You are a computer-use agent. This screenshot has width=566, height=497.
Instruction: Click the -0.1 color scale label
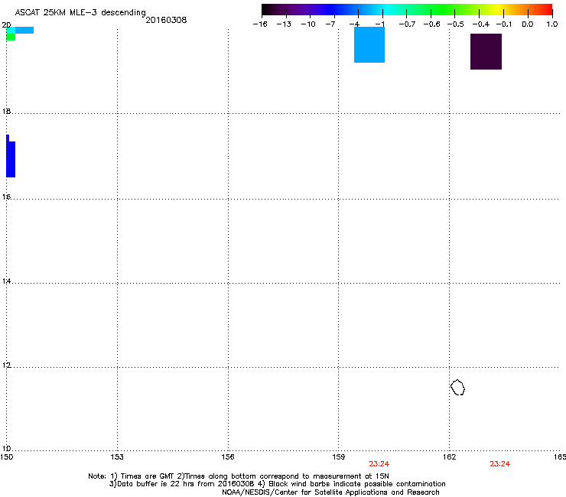[x=504, y=24]
